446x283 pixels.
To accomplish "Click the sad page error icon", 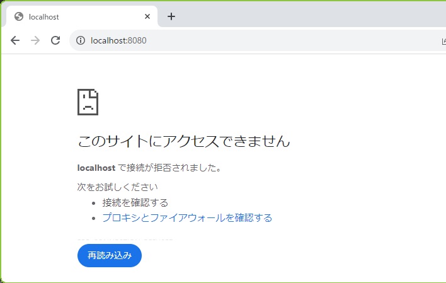I will point(88,102).
